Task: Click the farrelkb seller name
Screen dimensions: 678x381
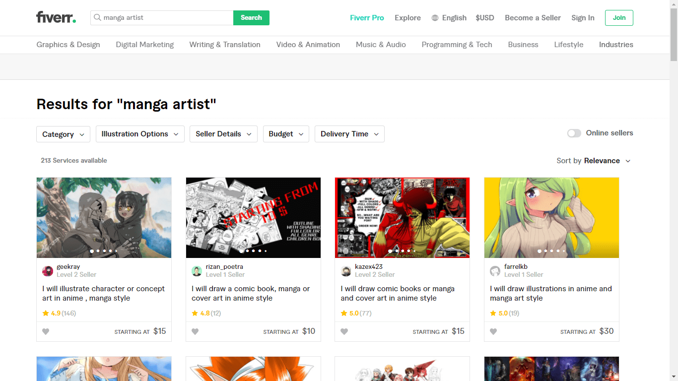Action: coord(516,267)
